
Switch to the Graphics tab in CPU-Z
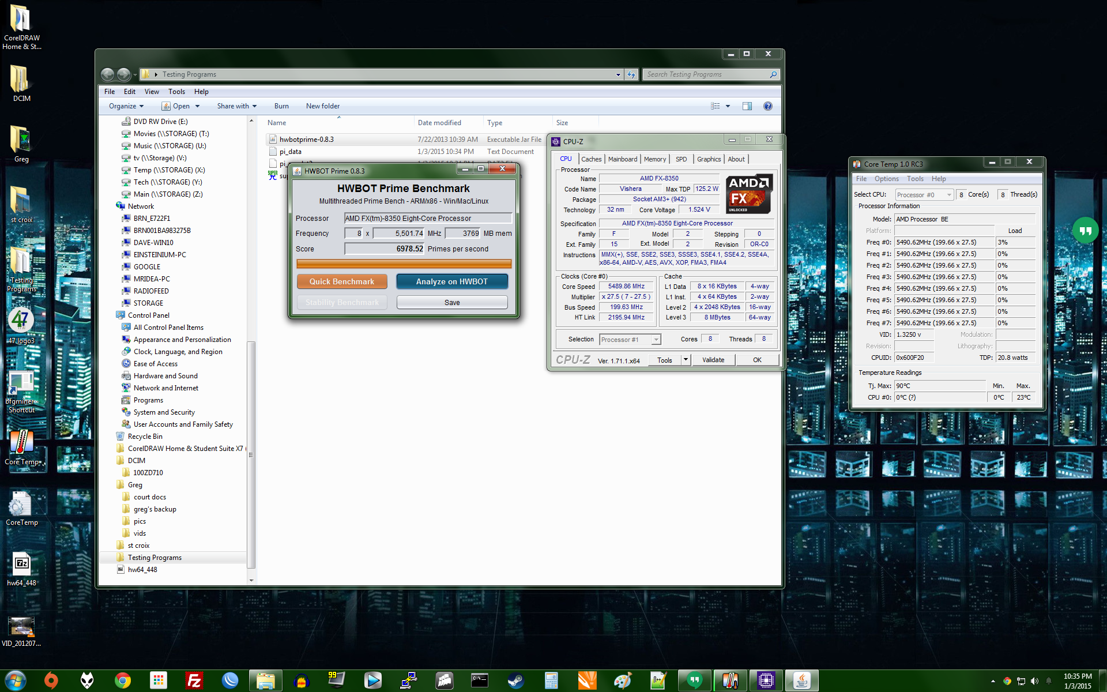tap(709, 159)
